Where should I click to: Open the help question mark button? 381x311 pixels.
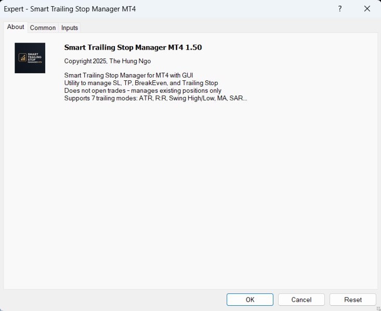tap(340, 9)
